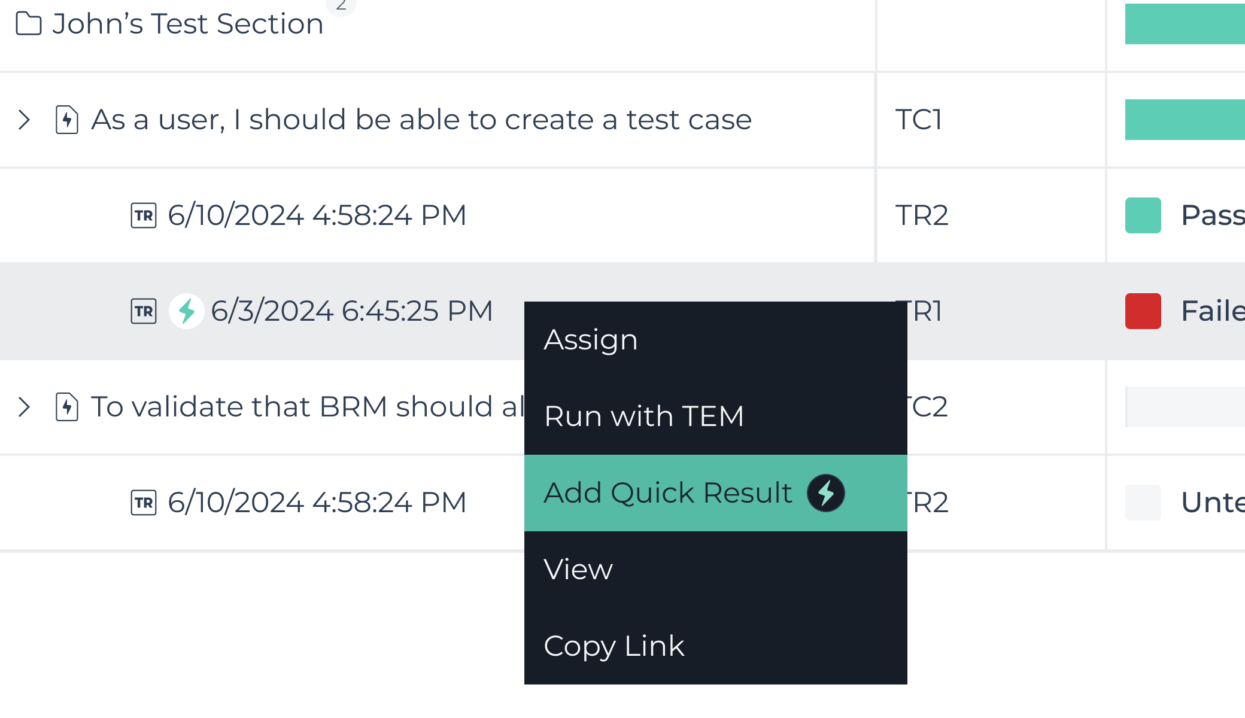Screen dimensions: 1245x718
Task: Click Copy Link at the menu bottom
Action: coord(614,646)
